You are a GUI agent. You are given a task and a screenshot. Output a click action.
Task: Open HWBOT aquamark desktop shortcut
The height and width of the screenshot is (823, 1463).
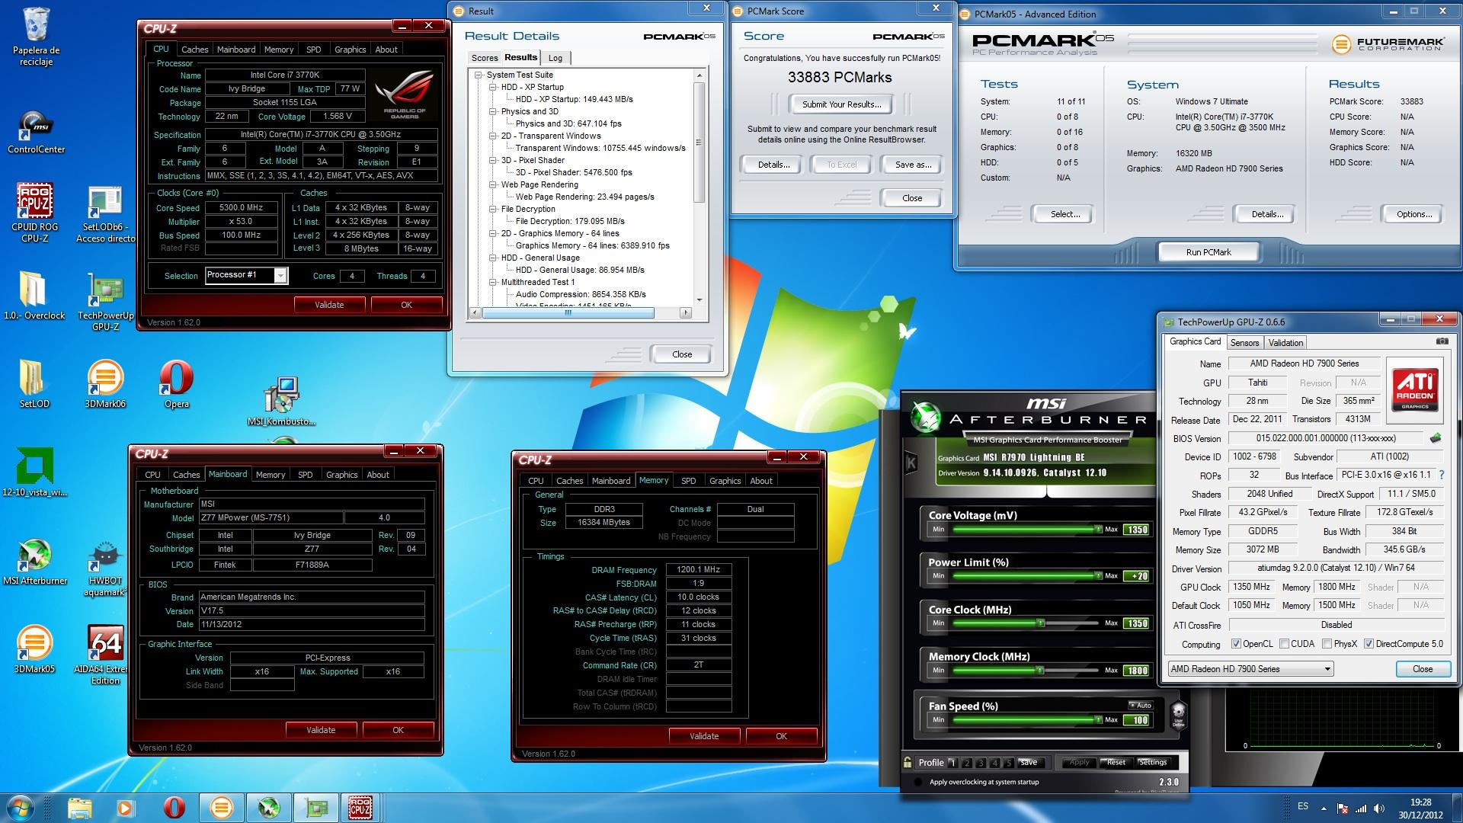[105, 568]
